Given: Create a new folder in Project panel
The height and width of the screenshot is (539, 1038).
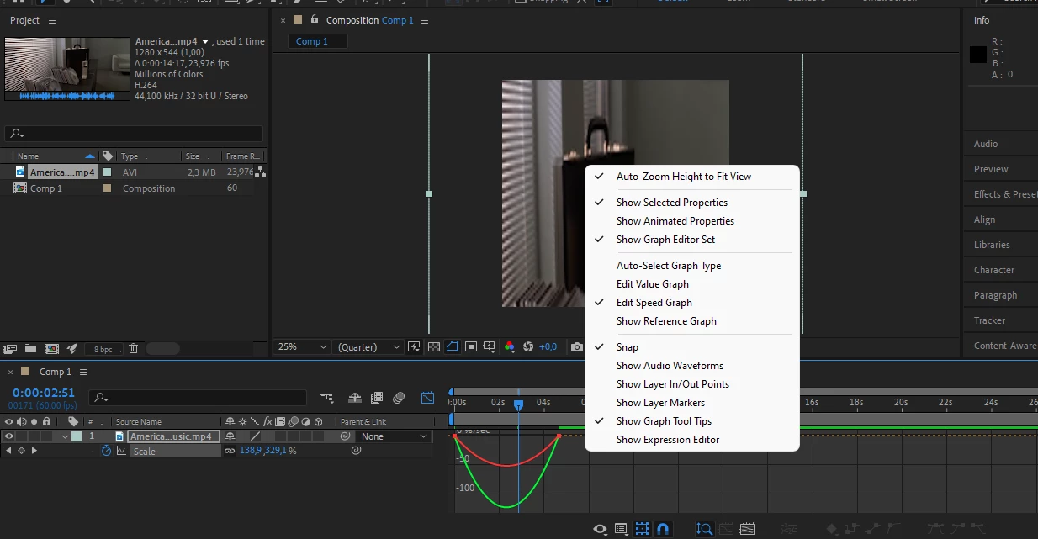Looking at the screenshot, I should pos(30,348).
